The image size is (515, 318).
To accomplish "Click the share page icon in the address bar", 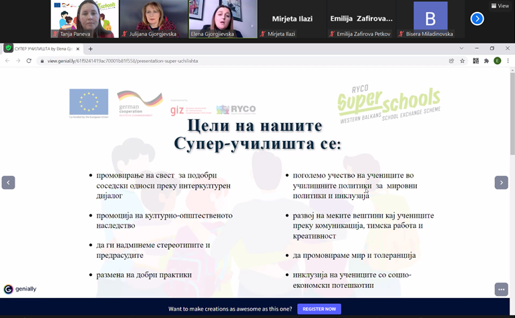I will [x=452, y=61].
